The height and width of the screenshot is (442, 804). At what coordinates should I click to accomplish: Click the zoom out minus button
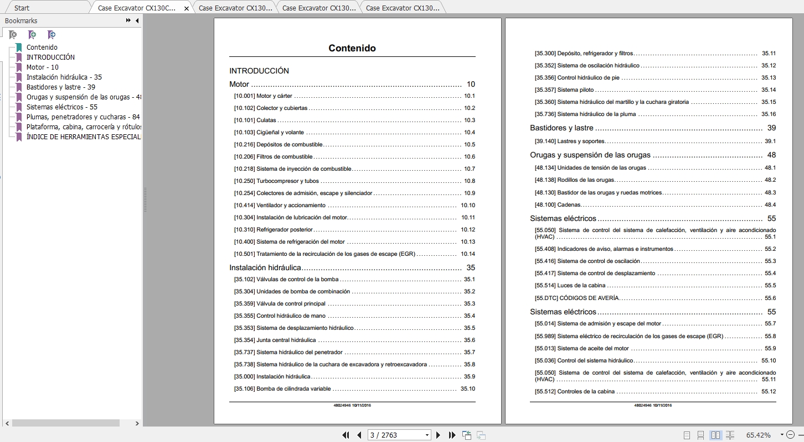790,435
